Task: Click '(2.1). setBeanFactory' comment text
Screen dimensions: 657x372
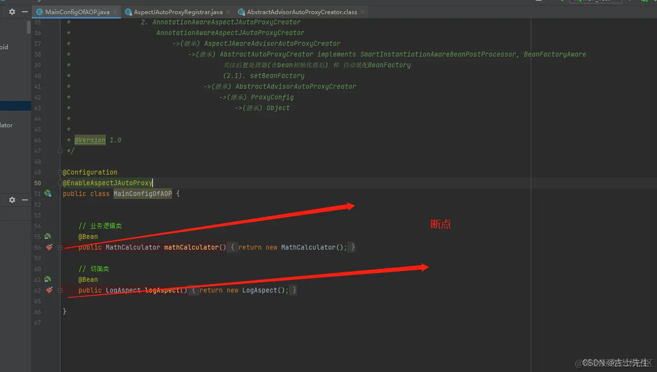Action: [x=264, y=76]
